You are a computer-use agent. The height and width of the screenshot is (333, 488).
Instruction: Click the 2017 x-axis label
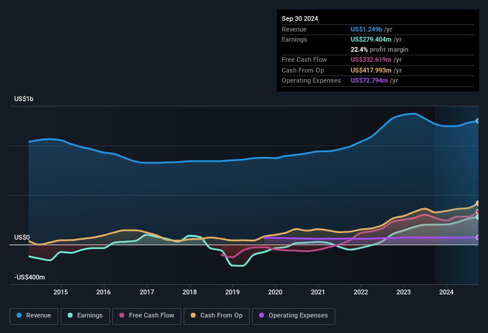click(x=147, y=292)
